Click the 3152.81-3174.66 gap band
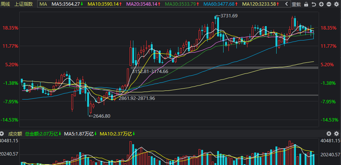 [x=224, y=68]
